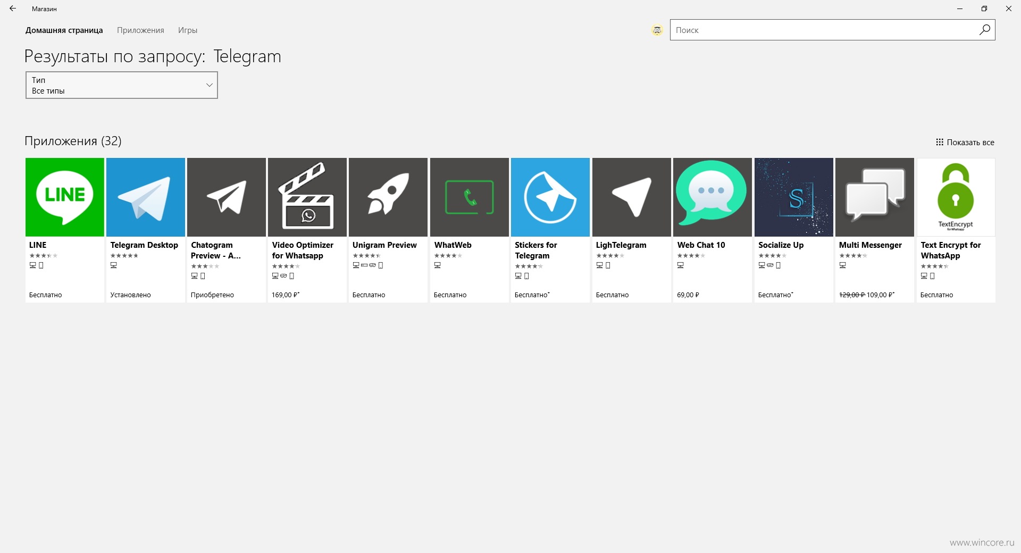Screen dimensions: 1021x553
Task: Open Text Encrypt for WhatsApp icon
Action: click(x=956, y=197)
